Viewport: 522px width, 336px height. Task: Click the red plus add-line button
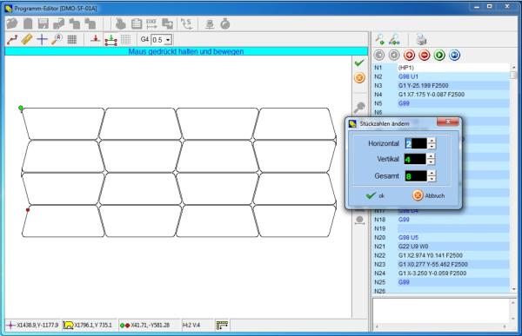(409, 56)
